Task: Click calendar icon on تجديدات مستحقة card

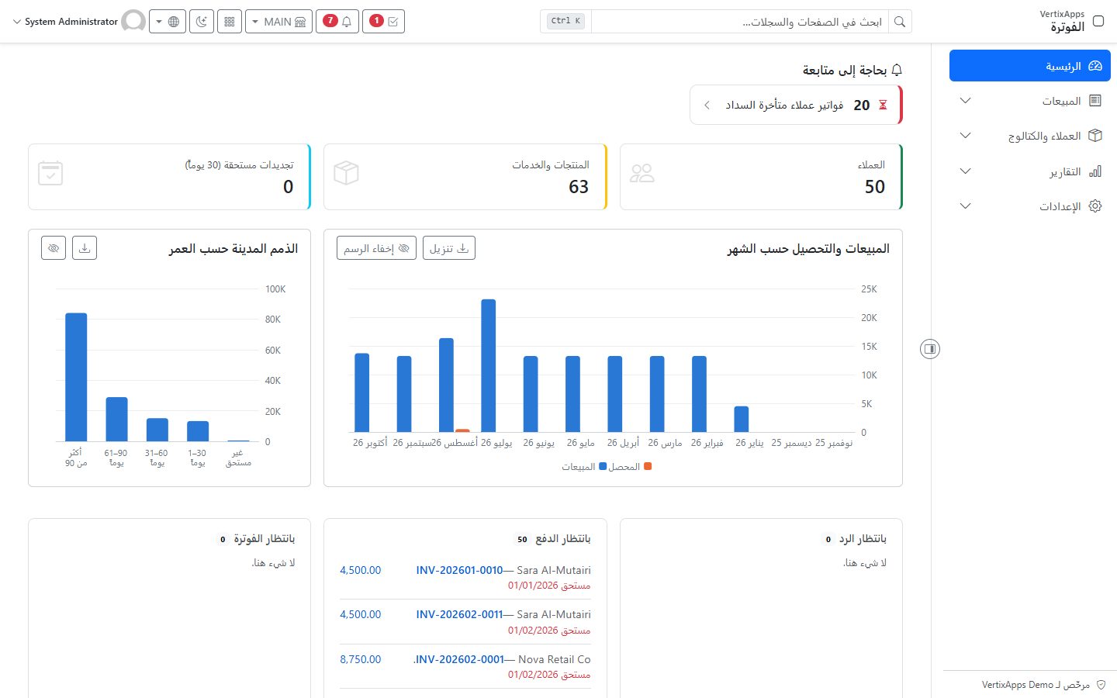Action: pyautogui.click(x=50, y=173)
